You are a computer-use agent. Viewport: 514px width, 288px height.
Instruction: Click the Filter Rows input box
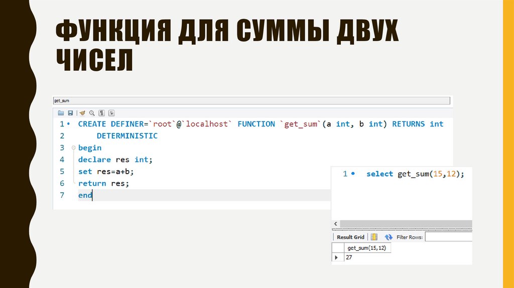click(448, 237)
